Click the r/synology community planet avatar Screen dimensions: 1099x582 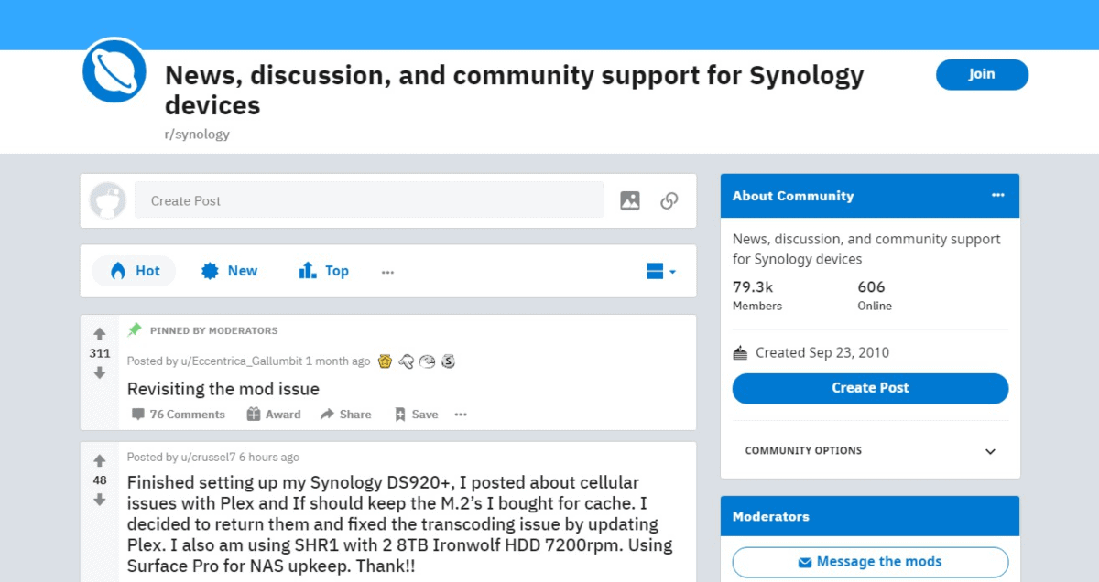coord(114,70)
